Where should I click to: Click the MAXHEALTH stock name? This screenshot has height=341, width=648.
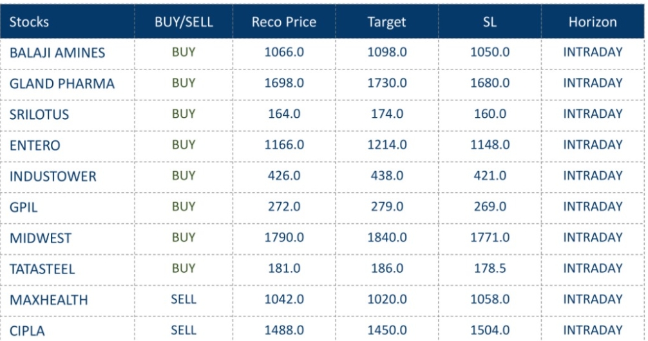click(x=49, y=300)
